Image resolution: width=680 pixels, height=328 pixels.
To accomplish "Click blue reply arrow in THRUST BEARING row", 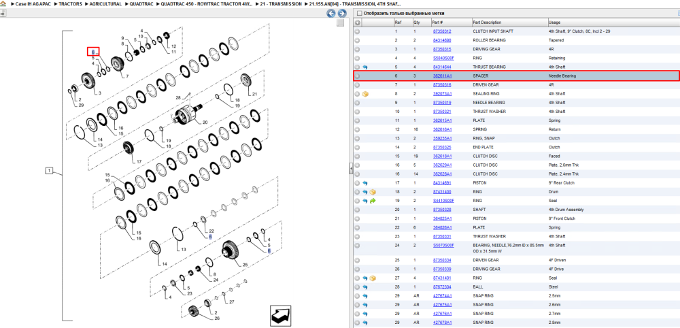I will [364, 67].
